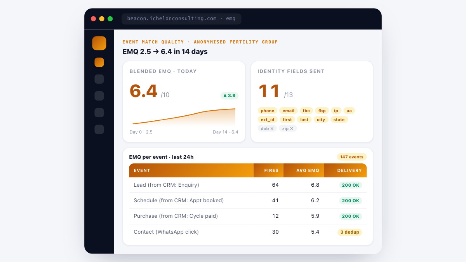The height and width of the screenshot is (262, 466).
Task: Click the fires value 41
Action: click(x=275, y=201)
